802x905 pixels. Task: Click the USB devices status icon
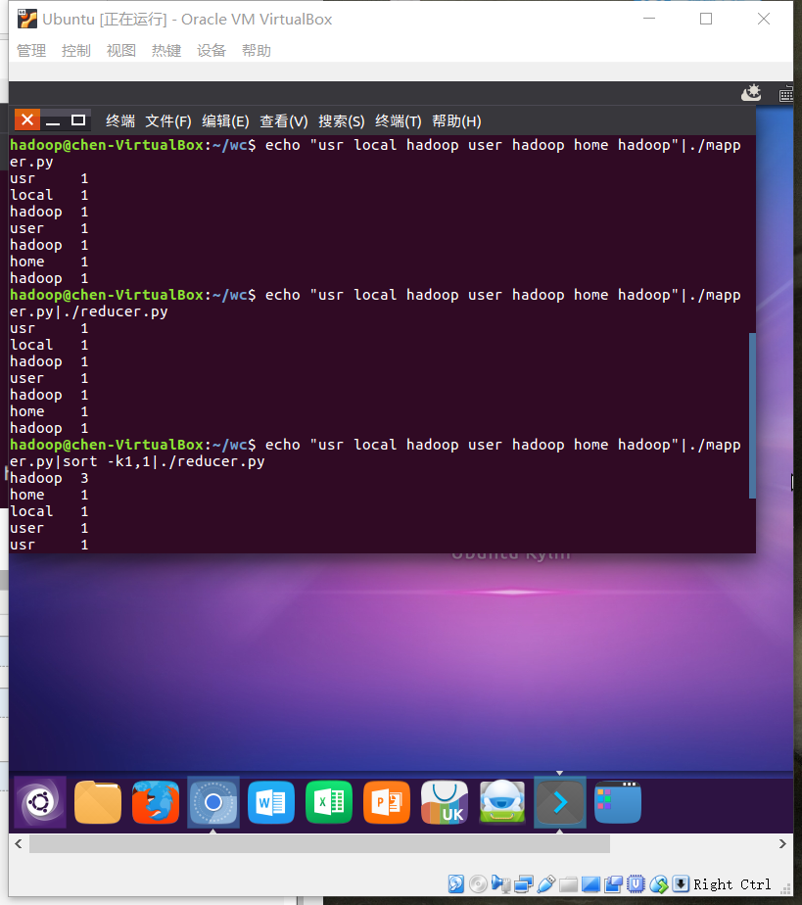545,883
